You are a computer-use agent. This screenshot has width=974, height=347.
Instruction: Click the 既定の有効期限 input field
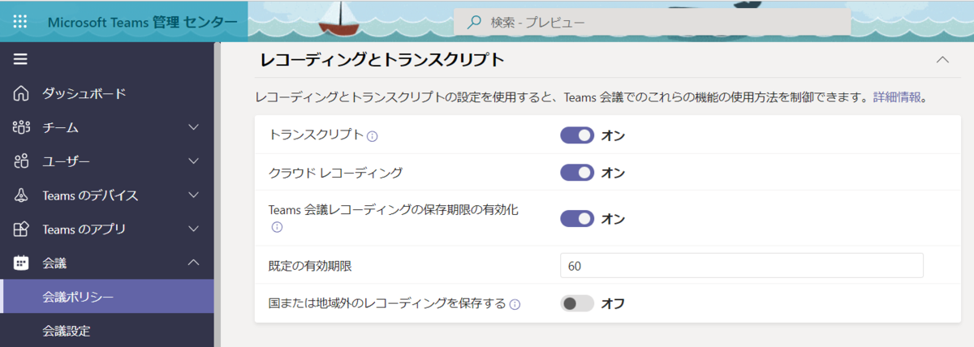coord(742,266)
